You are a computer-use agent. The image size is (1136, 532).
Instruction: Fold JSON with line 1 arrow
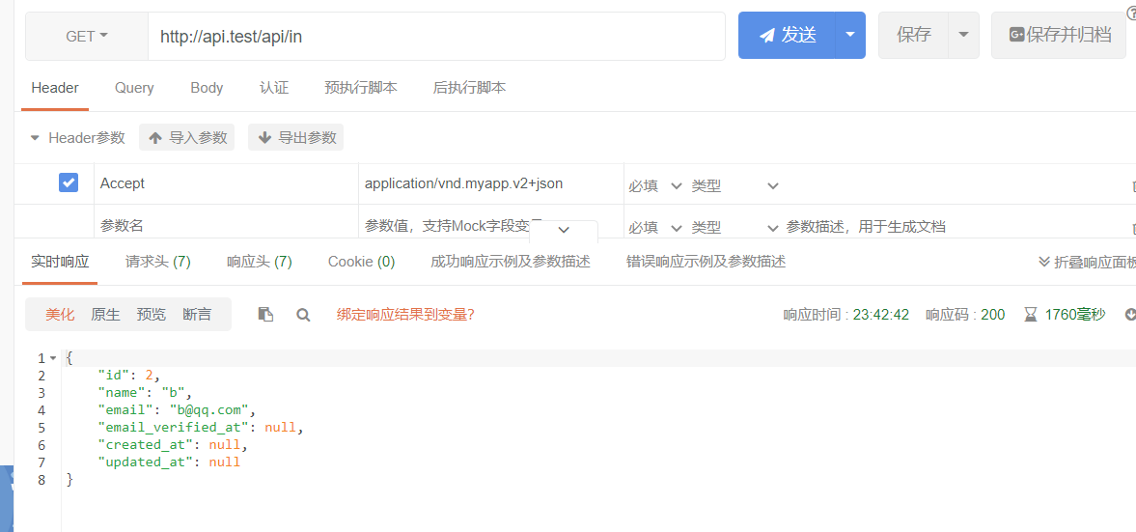click(53, 358)
